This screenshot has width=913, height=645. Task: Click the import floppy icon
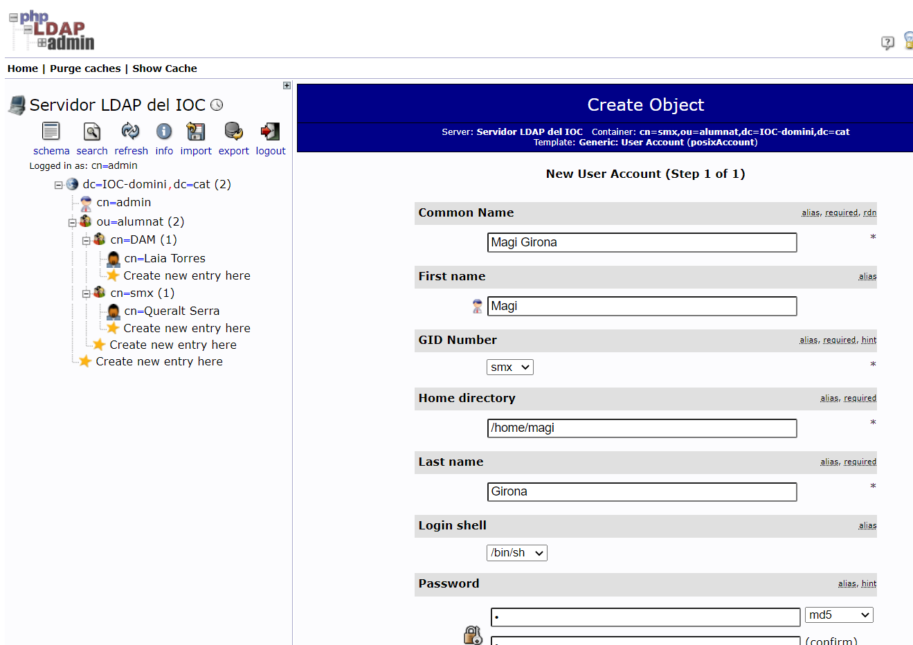(196, 131)
